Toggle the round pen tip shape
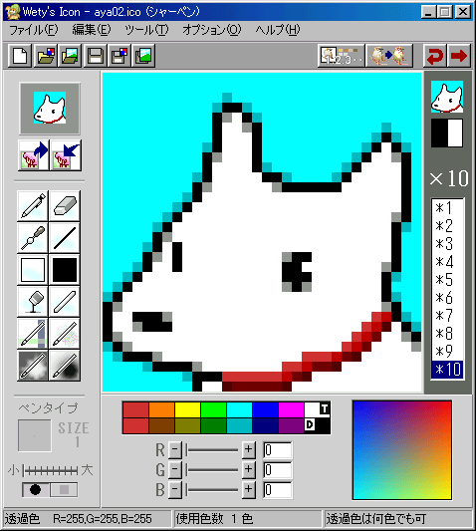This screenshot has width=476, height=531. coord(36,490)
